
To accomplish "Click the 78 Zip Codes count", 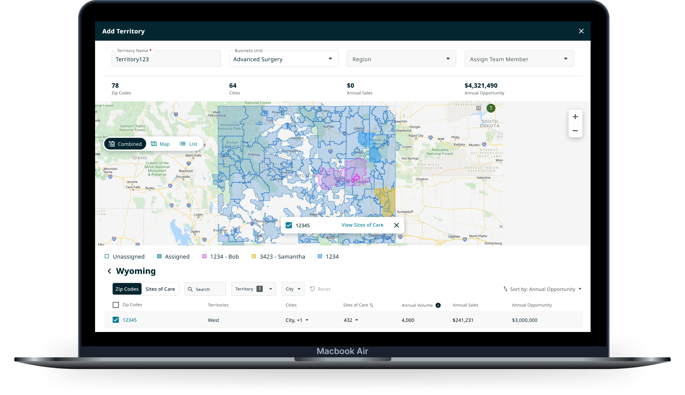I will (115, 85).
